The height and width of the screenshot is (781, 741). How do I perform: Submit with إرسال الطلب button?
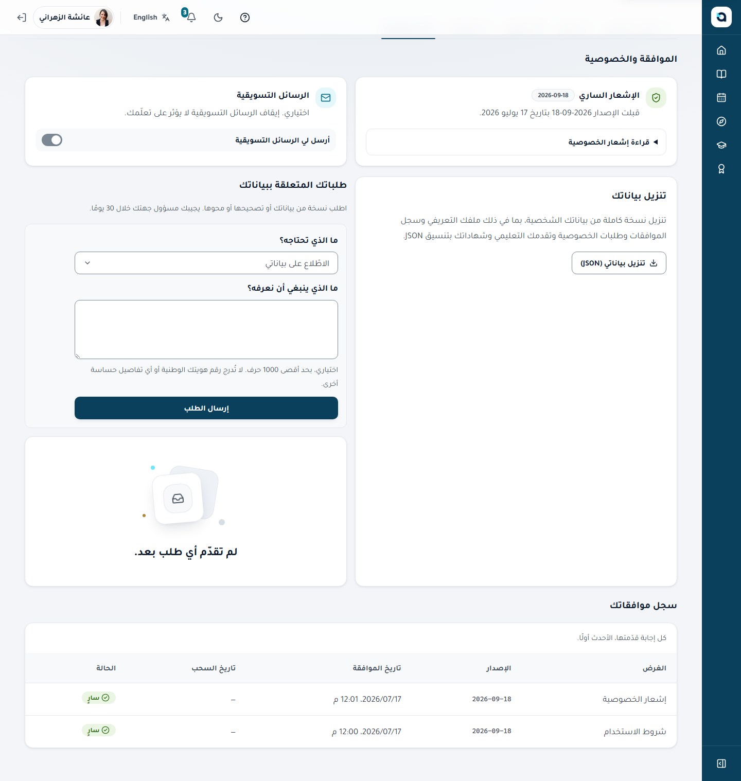pyautogui.click(x=206, y=408)
